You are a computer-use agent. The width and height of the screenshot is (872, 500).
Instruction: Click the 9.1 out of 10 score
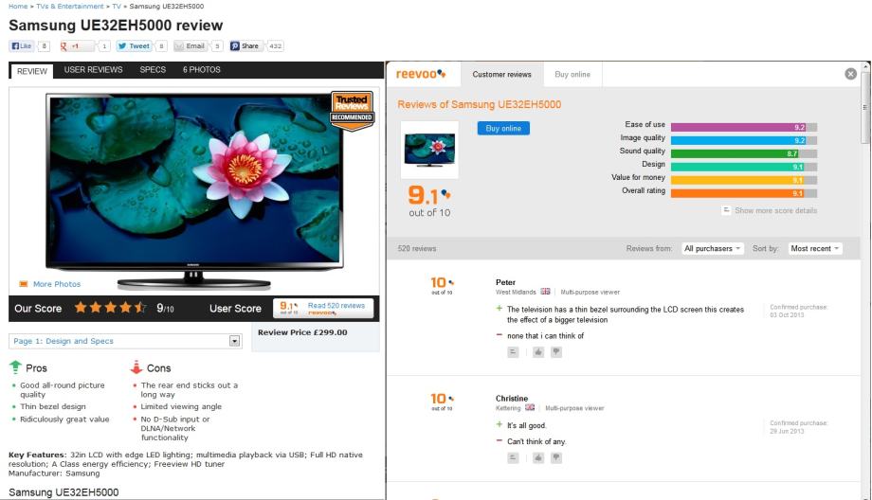[429, 201]
